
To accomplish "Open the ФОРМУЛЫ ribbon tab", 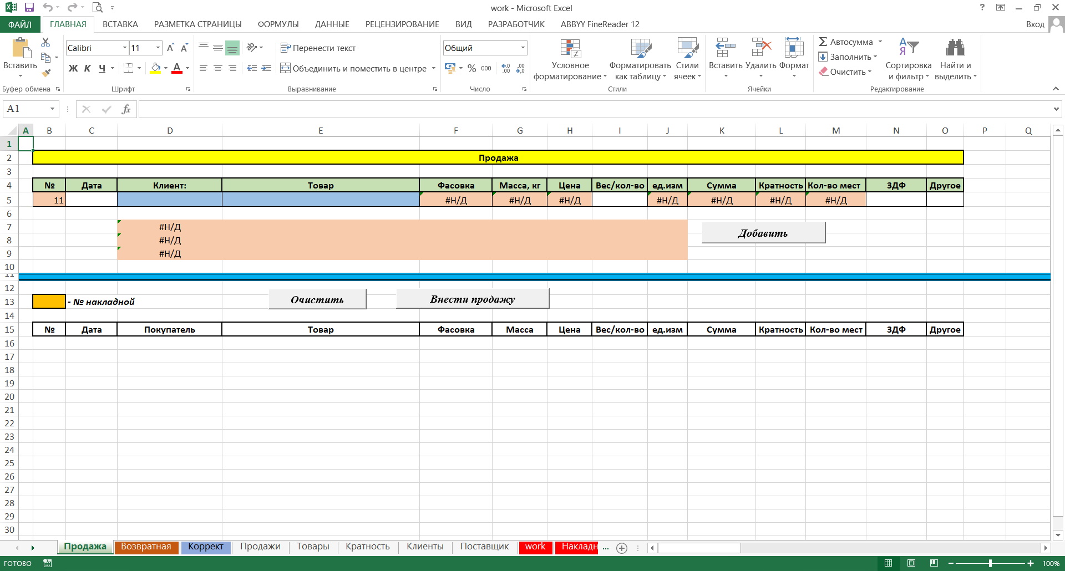I will tap(278, 24).
